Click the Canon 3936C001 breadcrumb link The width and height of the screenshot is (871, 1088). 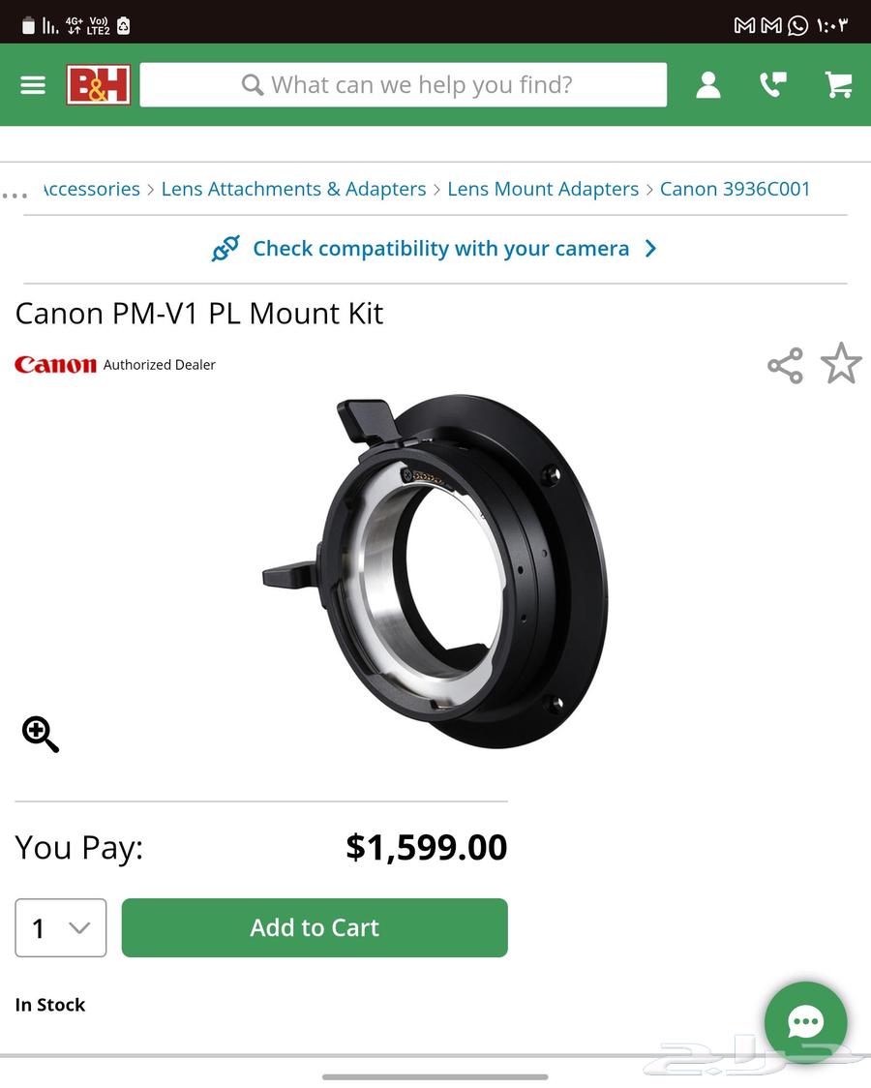[x=736, y=189]
